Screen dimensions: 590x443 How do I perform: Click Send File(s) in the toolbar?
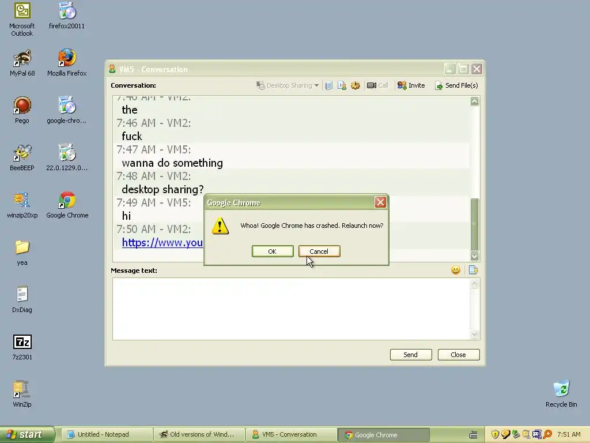[456, 85]
